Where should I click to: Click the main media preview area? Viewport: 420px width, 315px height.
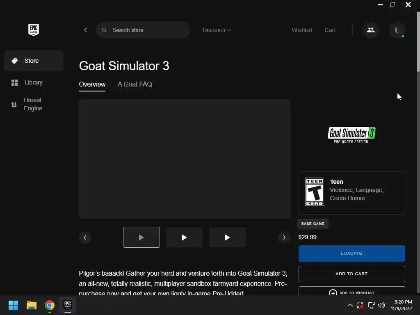click(x=185, y=159)
